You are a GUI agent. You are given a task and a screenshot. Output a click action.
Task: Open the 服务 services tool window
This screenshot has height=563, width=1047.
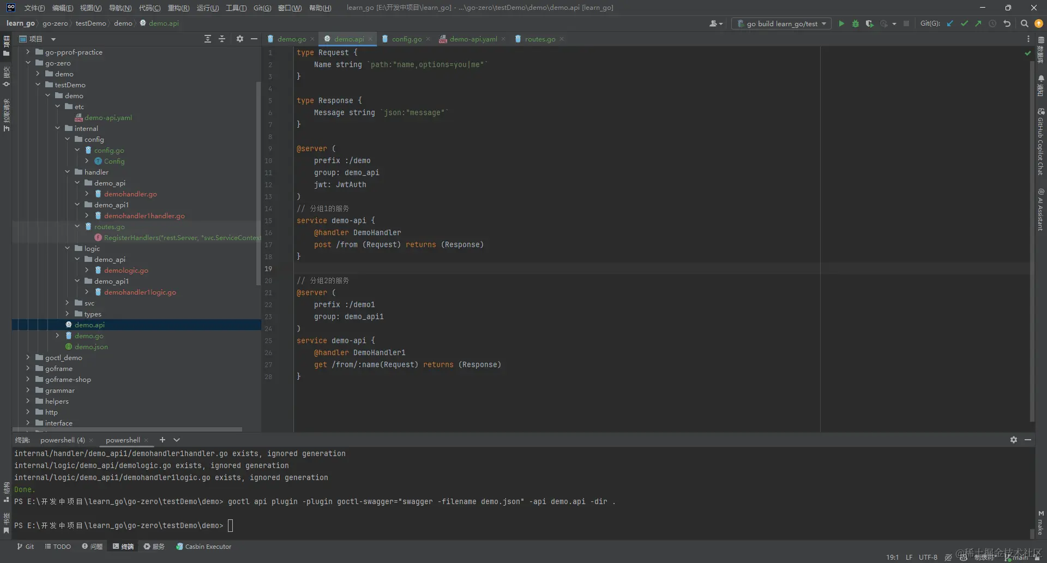point(154,547)
